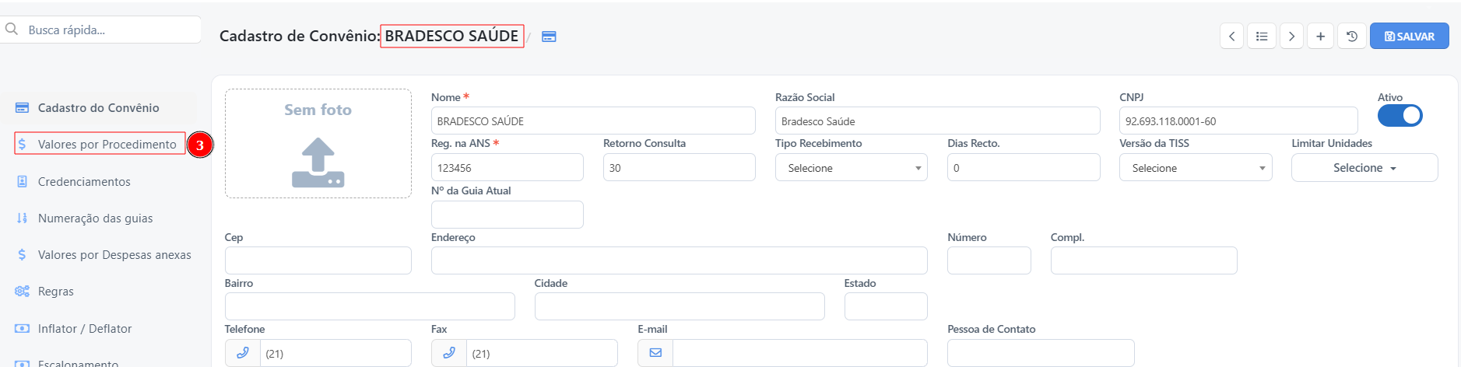Toggle the Ativo switch
This screenshot has width=1461, height=367.
point(1400,116)
